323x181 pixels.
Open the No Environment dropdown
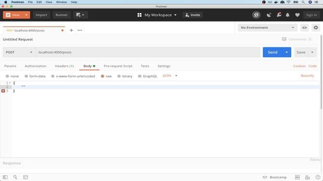click(x=267, y=28)
